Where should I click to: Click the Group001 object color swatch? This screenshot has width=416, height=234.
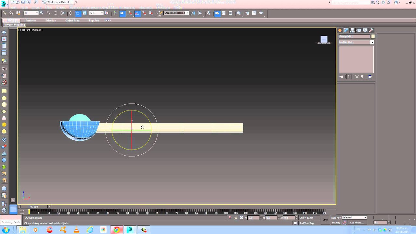click(373, 36)
